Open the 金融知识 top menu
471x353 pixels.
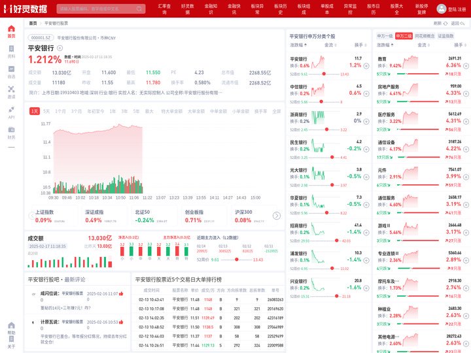(211, 9)
